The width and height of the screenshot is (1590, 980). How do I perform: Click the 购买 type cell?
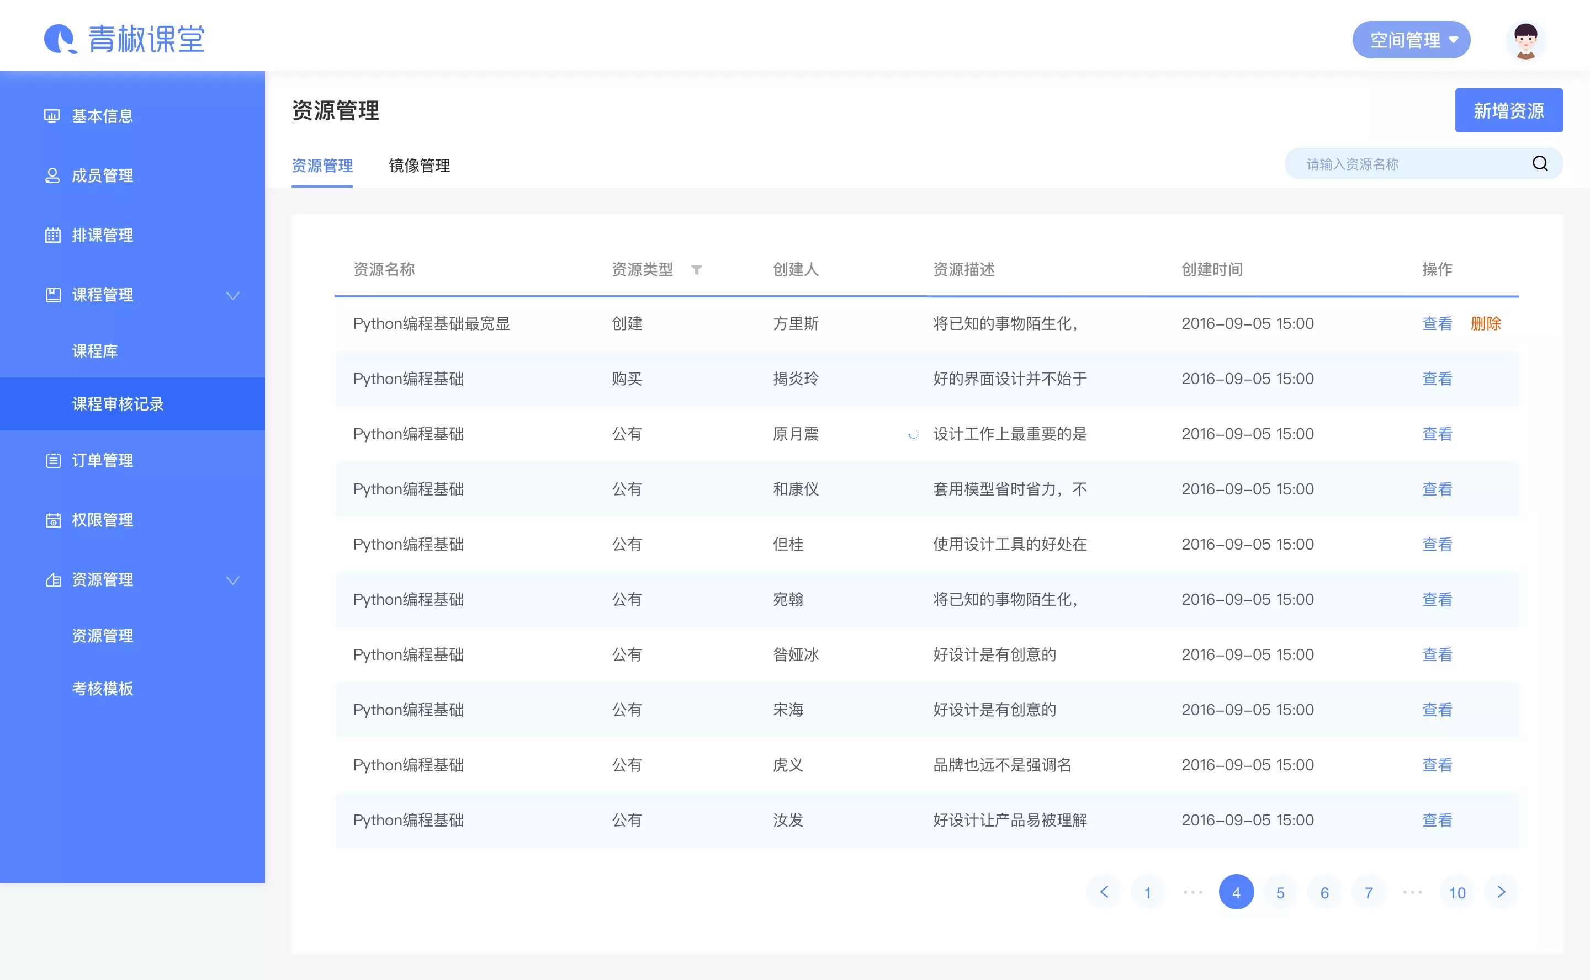click(627, 379)
